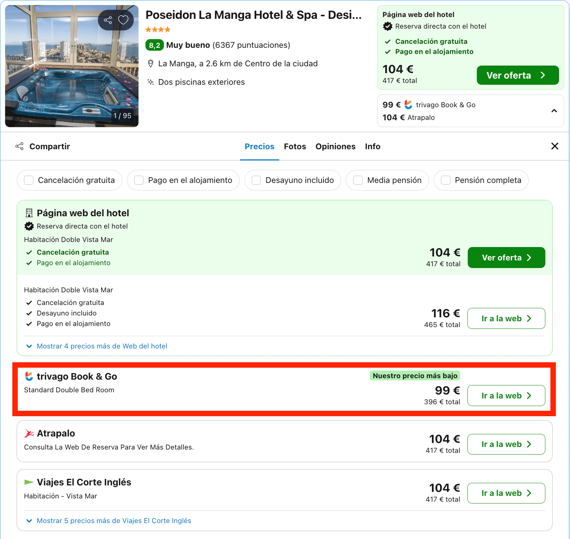Click Ver oferta in top summary card

[x=518, y=75]
